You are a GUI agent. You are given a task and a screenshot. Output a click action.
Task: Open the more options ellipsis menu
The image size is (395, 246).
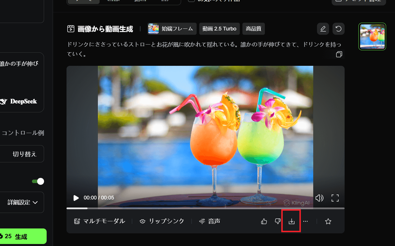click(x=305, y=221)
